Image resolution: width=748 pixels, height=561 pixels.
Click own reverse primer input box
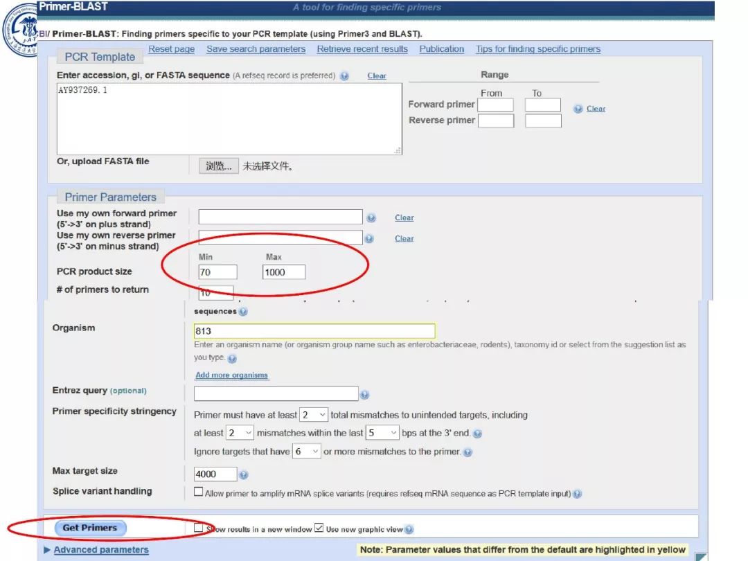coord(280,238)
